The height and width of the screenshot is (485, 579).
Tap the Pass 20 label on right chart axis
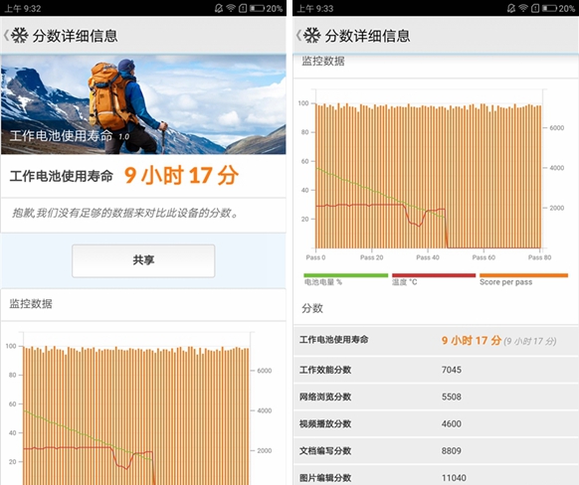click(371, 257)
